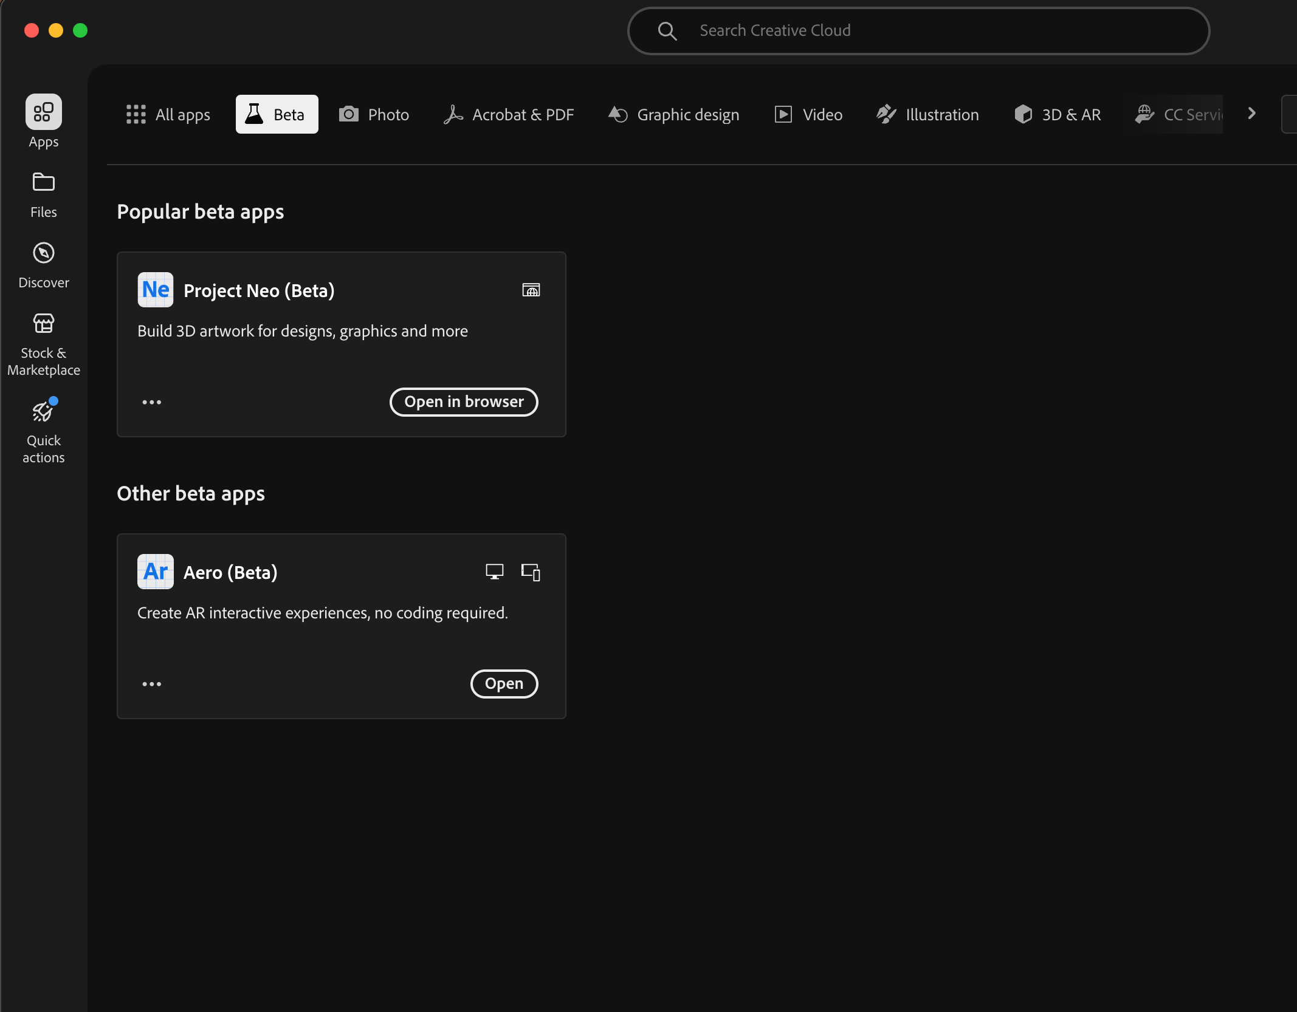This screenshot has width=1297, height=1012.
Task: Open more options for Aero (Beta)
Action: click(151, 683)
